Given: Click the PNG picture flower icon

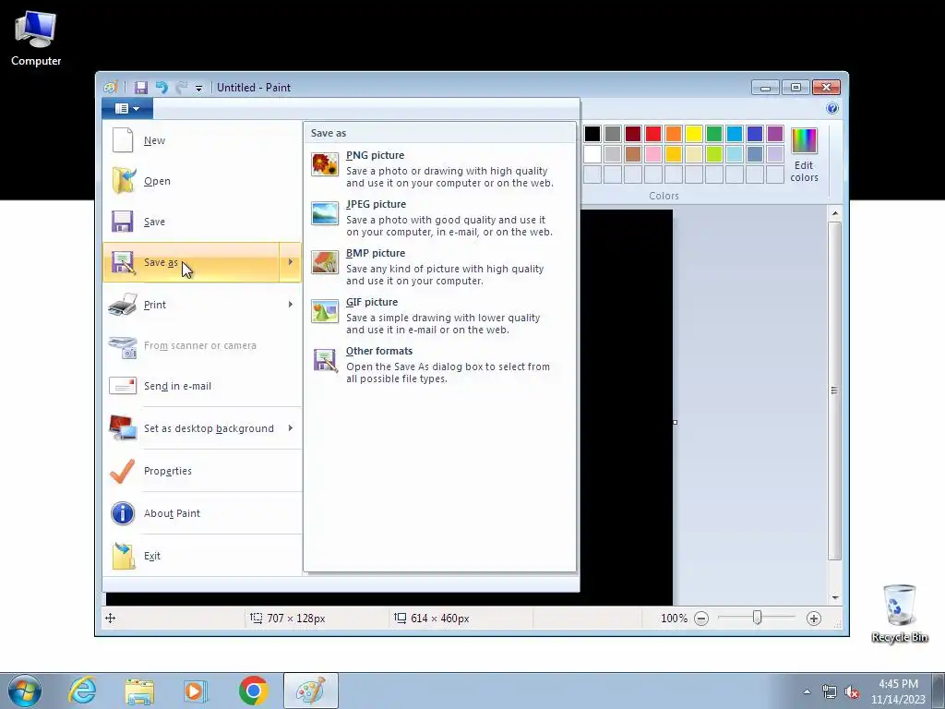Looking at the screenshot, I should click(x=325, y=164).
